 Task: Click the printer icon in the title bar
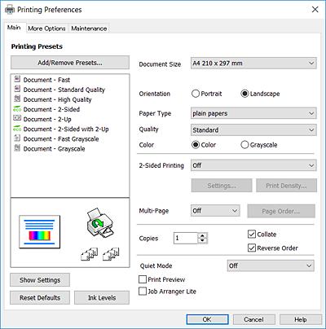[x=10, y=10]
